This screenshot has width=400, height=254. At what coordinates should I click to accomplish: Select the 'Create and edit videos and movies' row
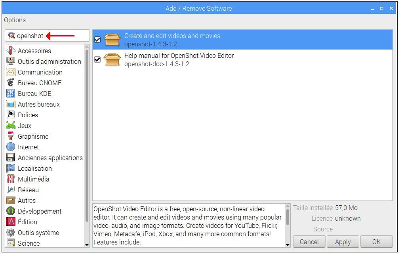click(242, 40)
